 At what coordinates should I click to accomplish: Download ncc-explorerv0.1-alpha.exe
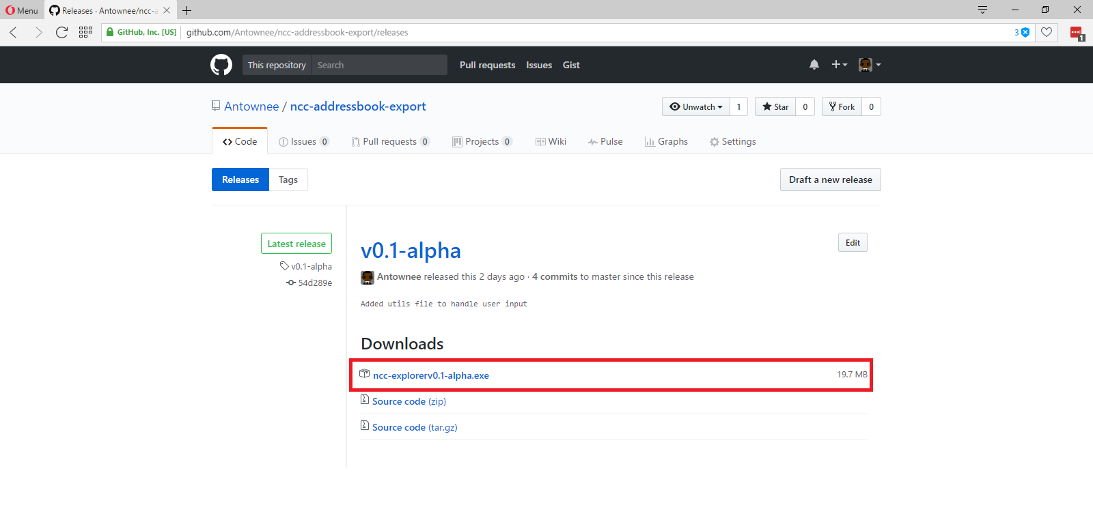[431, 375]
